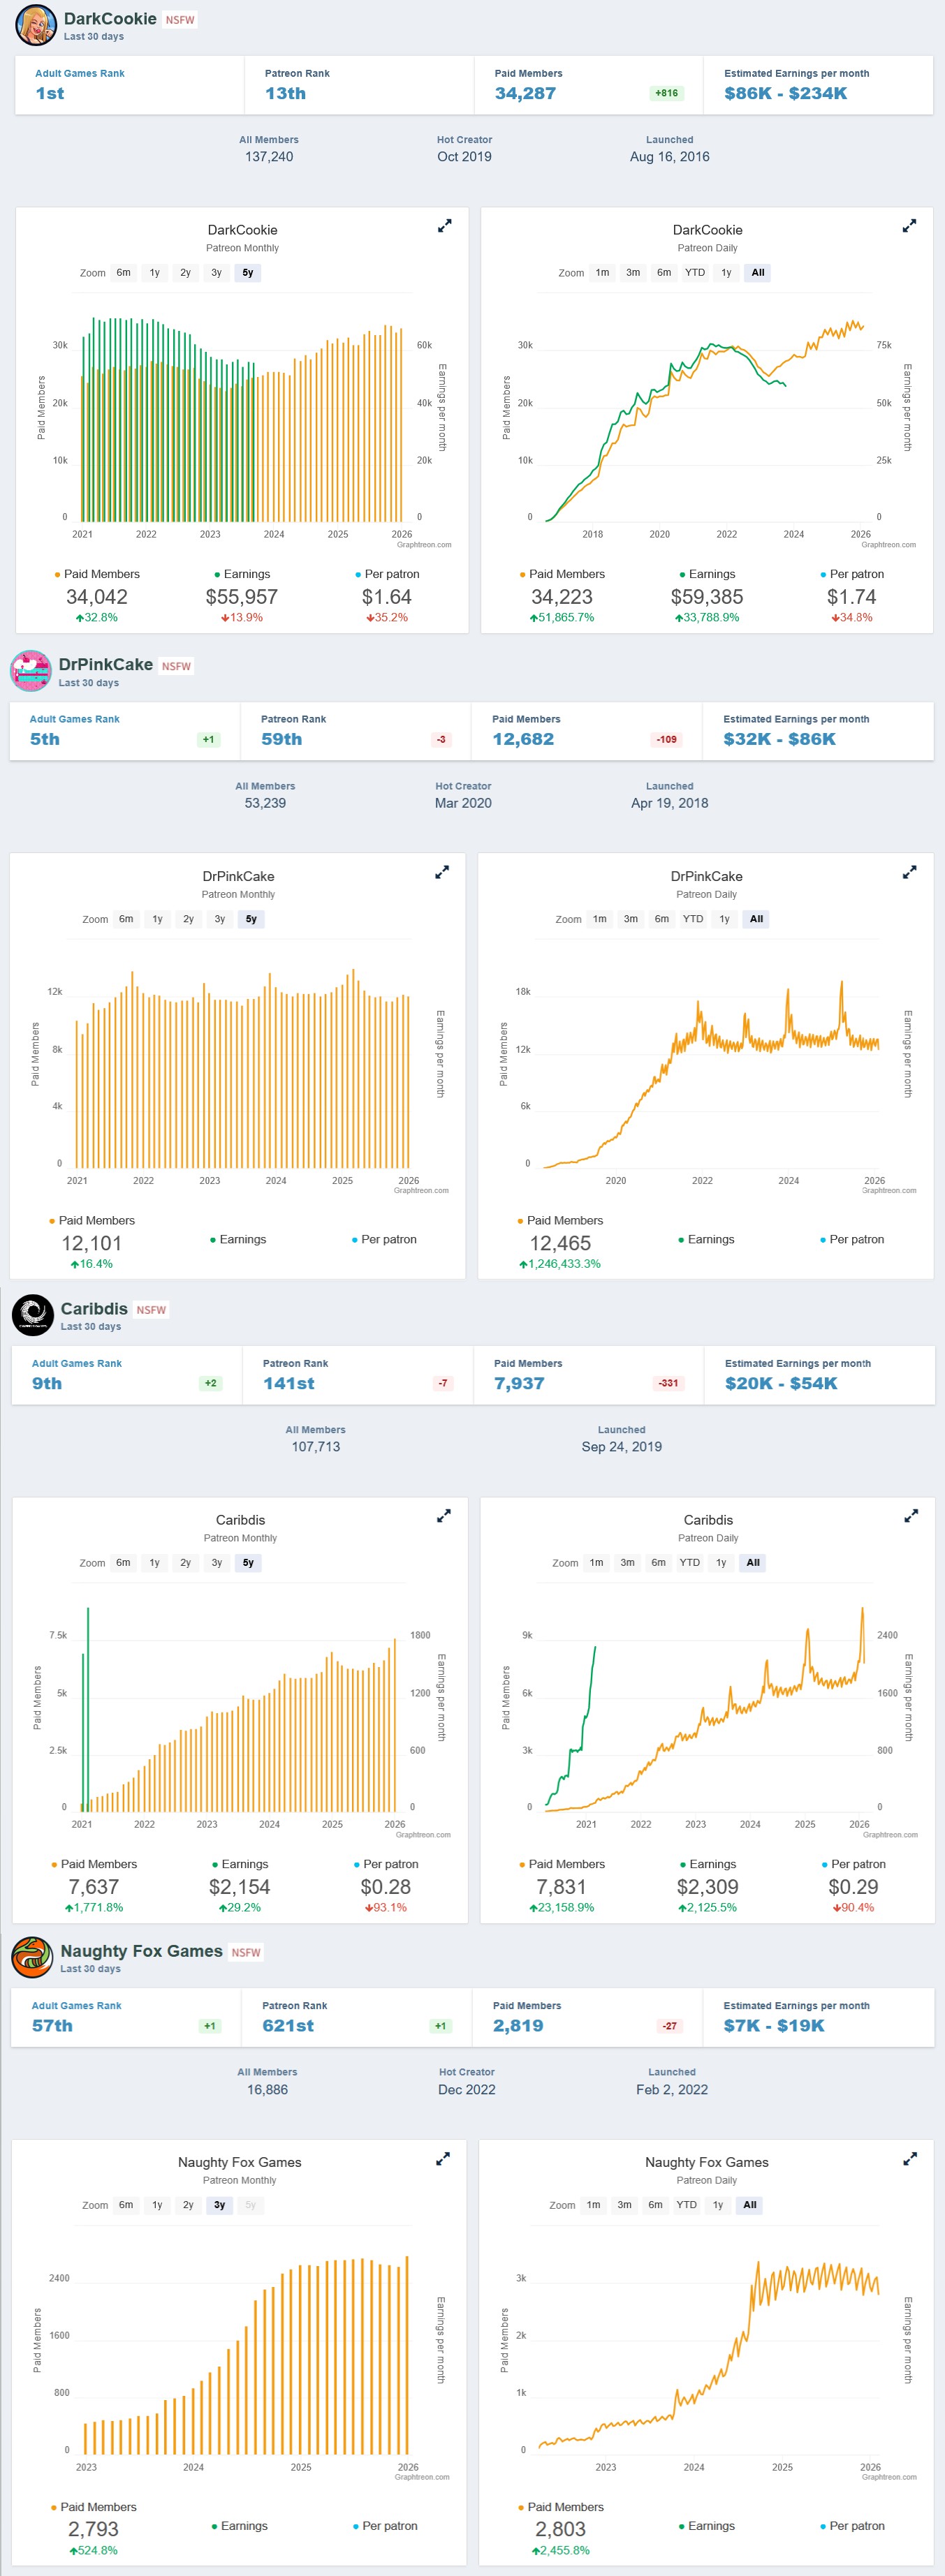The image size is (945, 2576).
Task: Set DrPinkCake Daily chart zoom to YTD
Action: click(693, 919)
